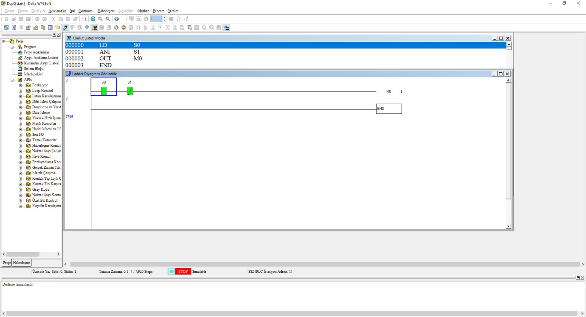Click the number input field in top toolbar
586x317 pixels.
pos(156,19)
